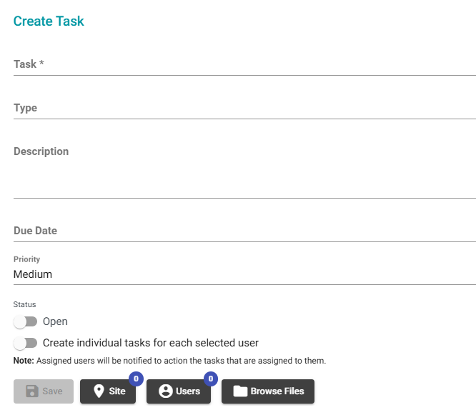The width and height of the screenshot is (476, 415).
Task: Open the Type selection field
Action: click(244, 109)
